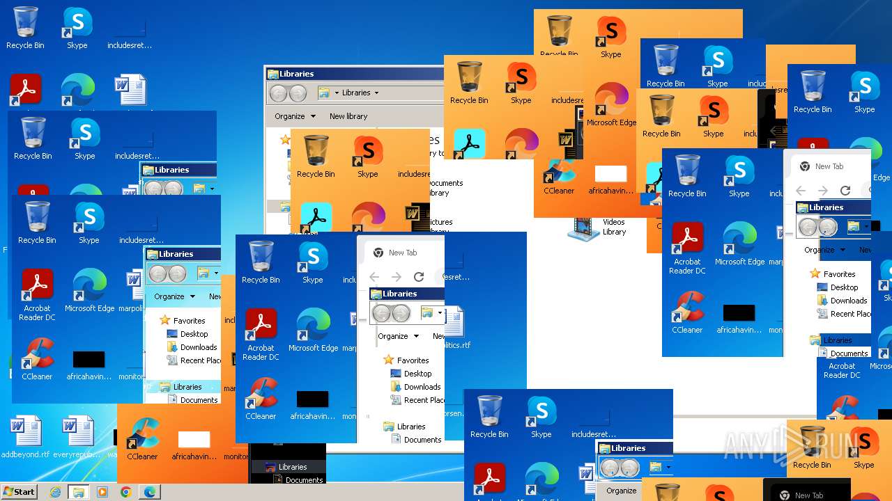This screenshot has height=501, width=892.
Task: Select Recent Places in the center copy's Favorites list
Action: click(x=418, y=400)
